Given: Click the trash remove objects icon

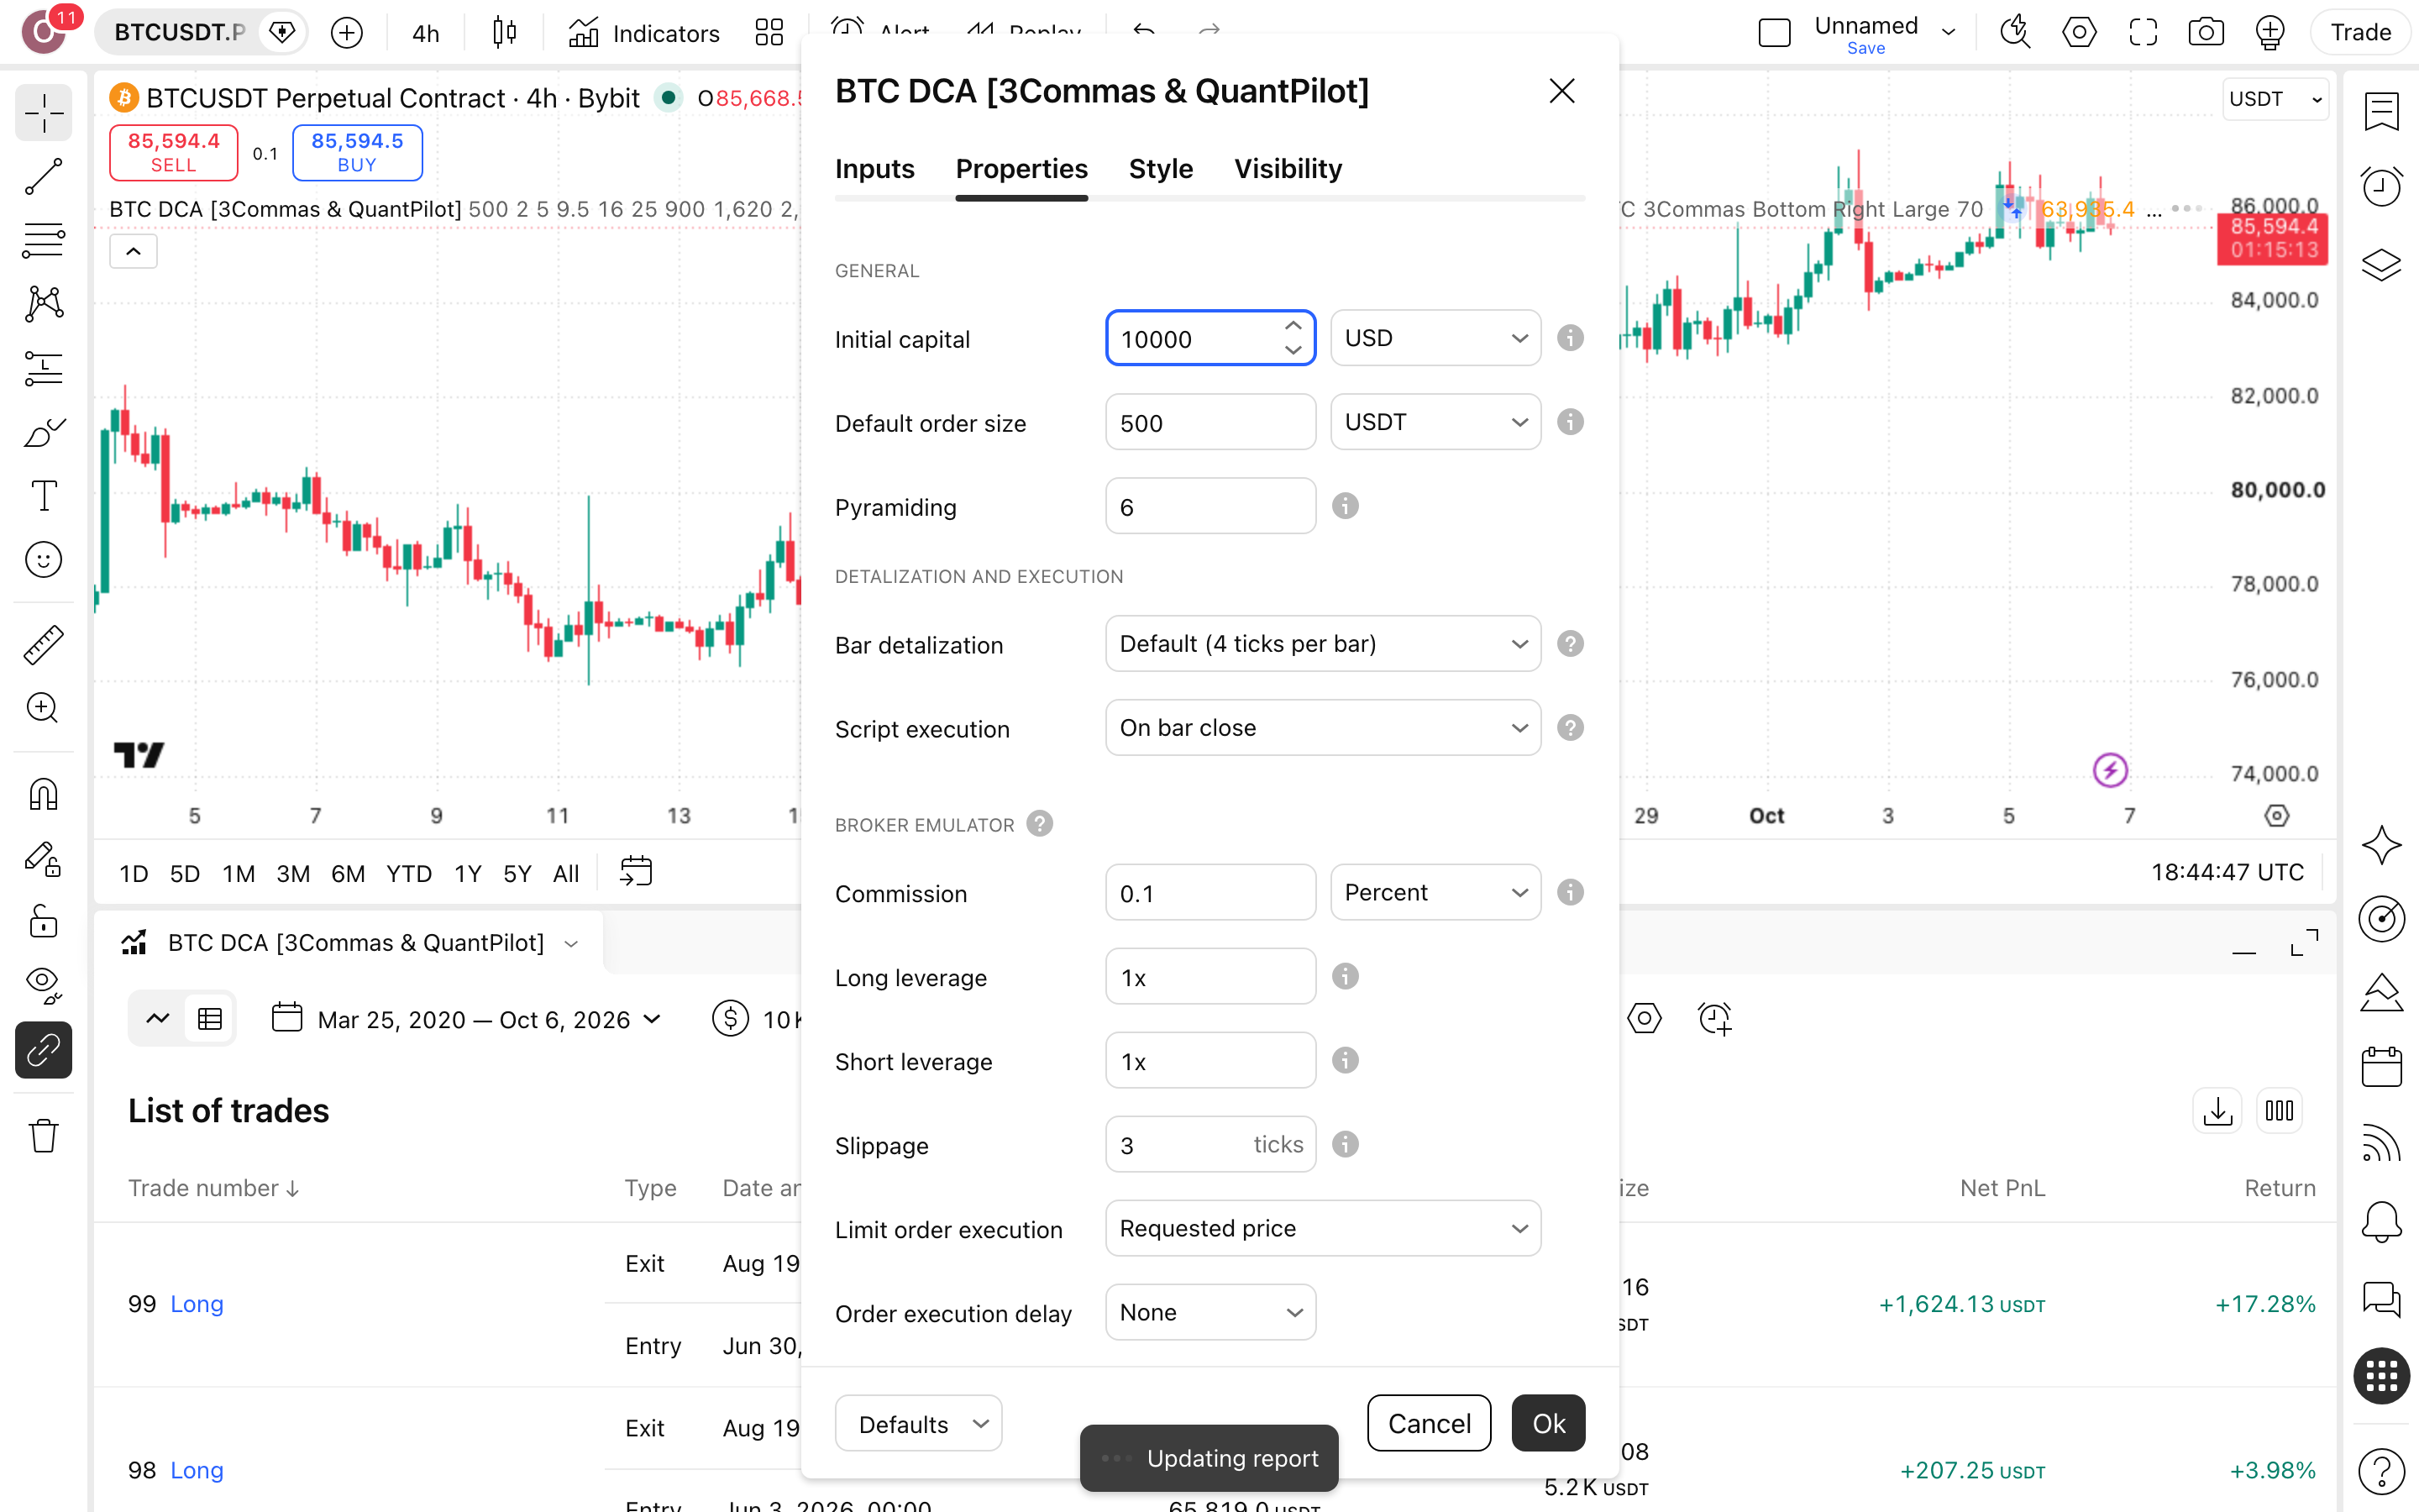Looking at the screenshot, I should point(44,1135).
